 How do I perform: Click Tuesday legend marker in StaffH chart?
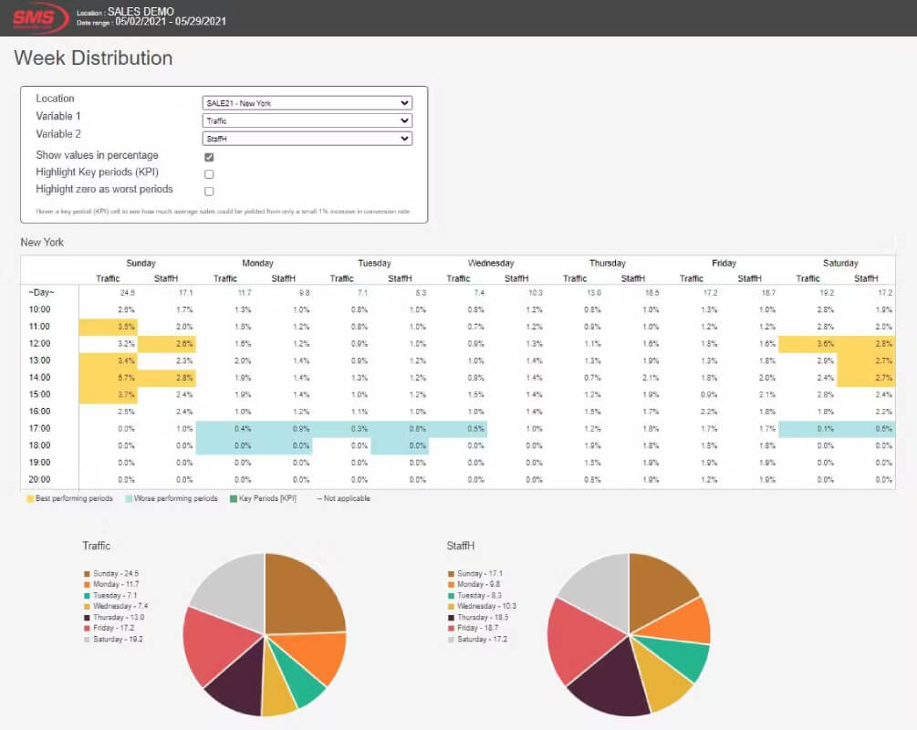[x=451, y=596]
